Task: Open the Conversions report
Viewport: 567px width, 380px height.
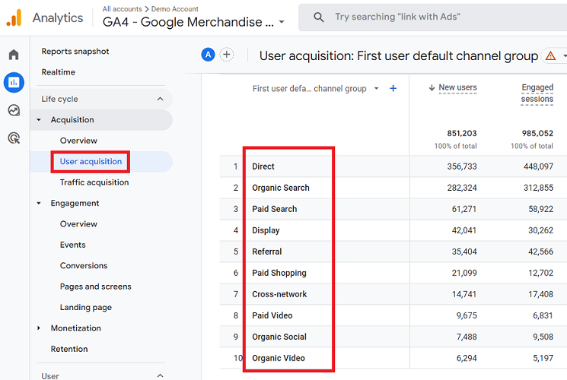Action: (84, 266)
